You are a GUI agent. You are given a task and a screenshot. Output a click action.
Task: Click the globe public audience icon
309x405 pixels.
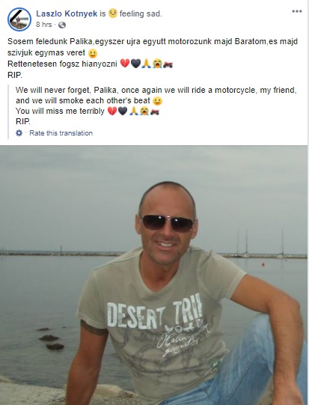(x=62, y=25)
